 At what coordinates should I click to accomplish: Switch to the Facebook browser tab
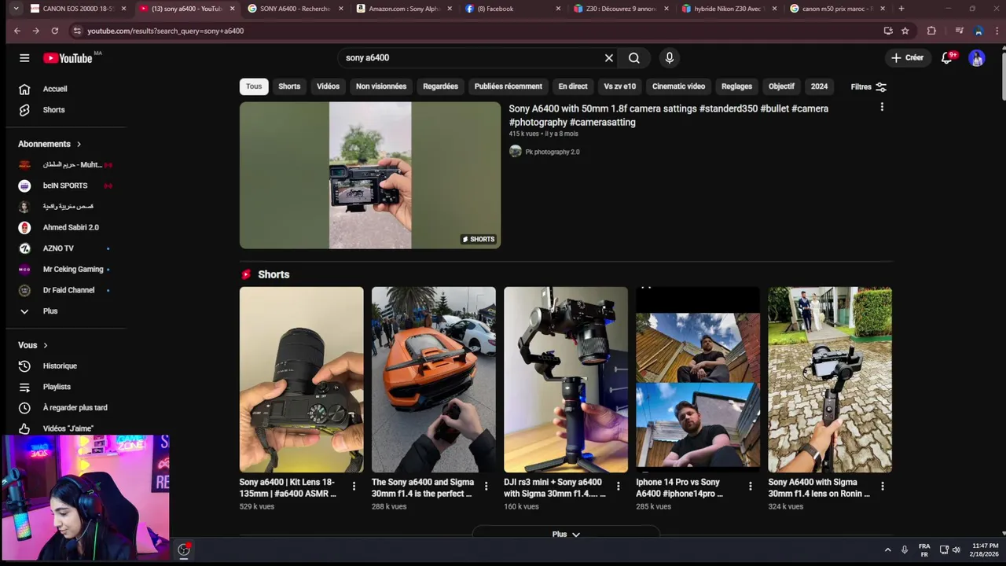tap(512, 9)
